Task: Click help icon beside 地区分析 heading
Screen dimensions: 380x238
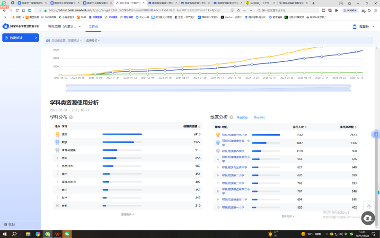Action: [x=231, y=117]
